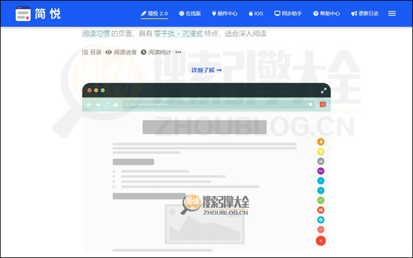Click the orange round button in floating panel
The height and width of the screenshot is (258, 413).
[x=321, y=141]
